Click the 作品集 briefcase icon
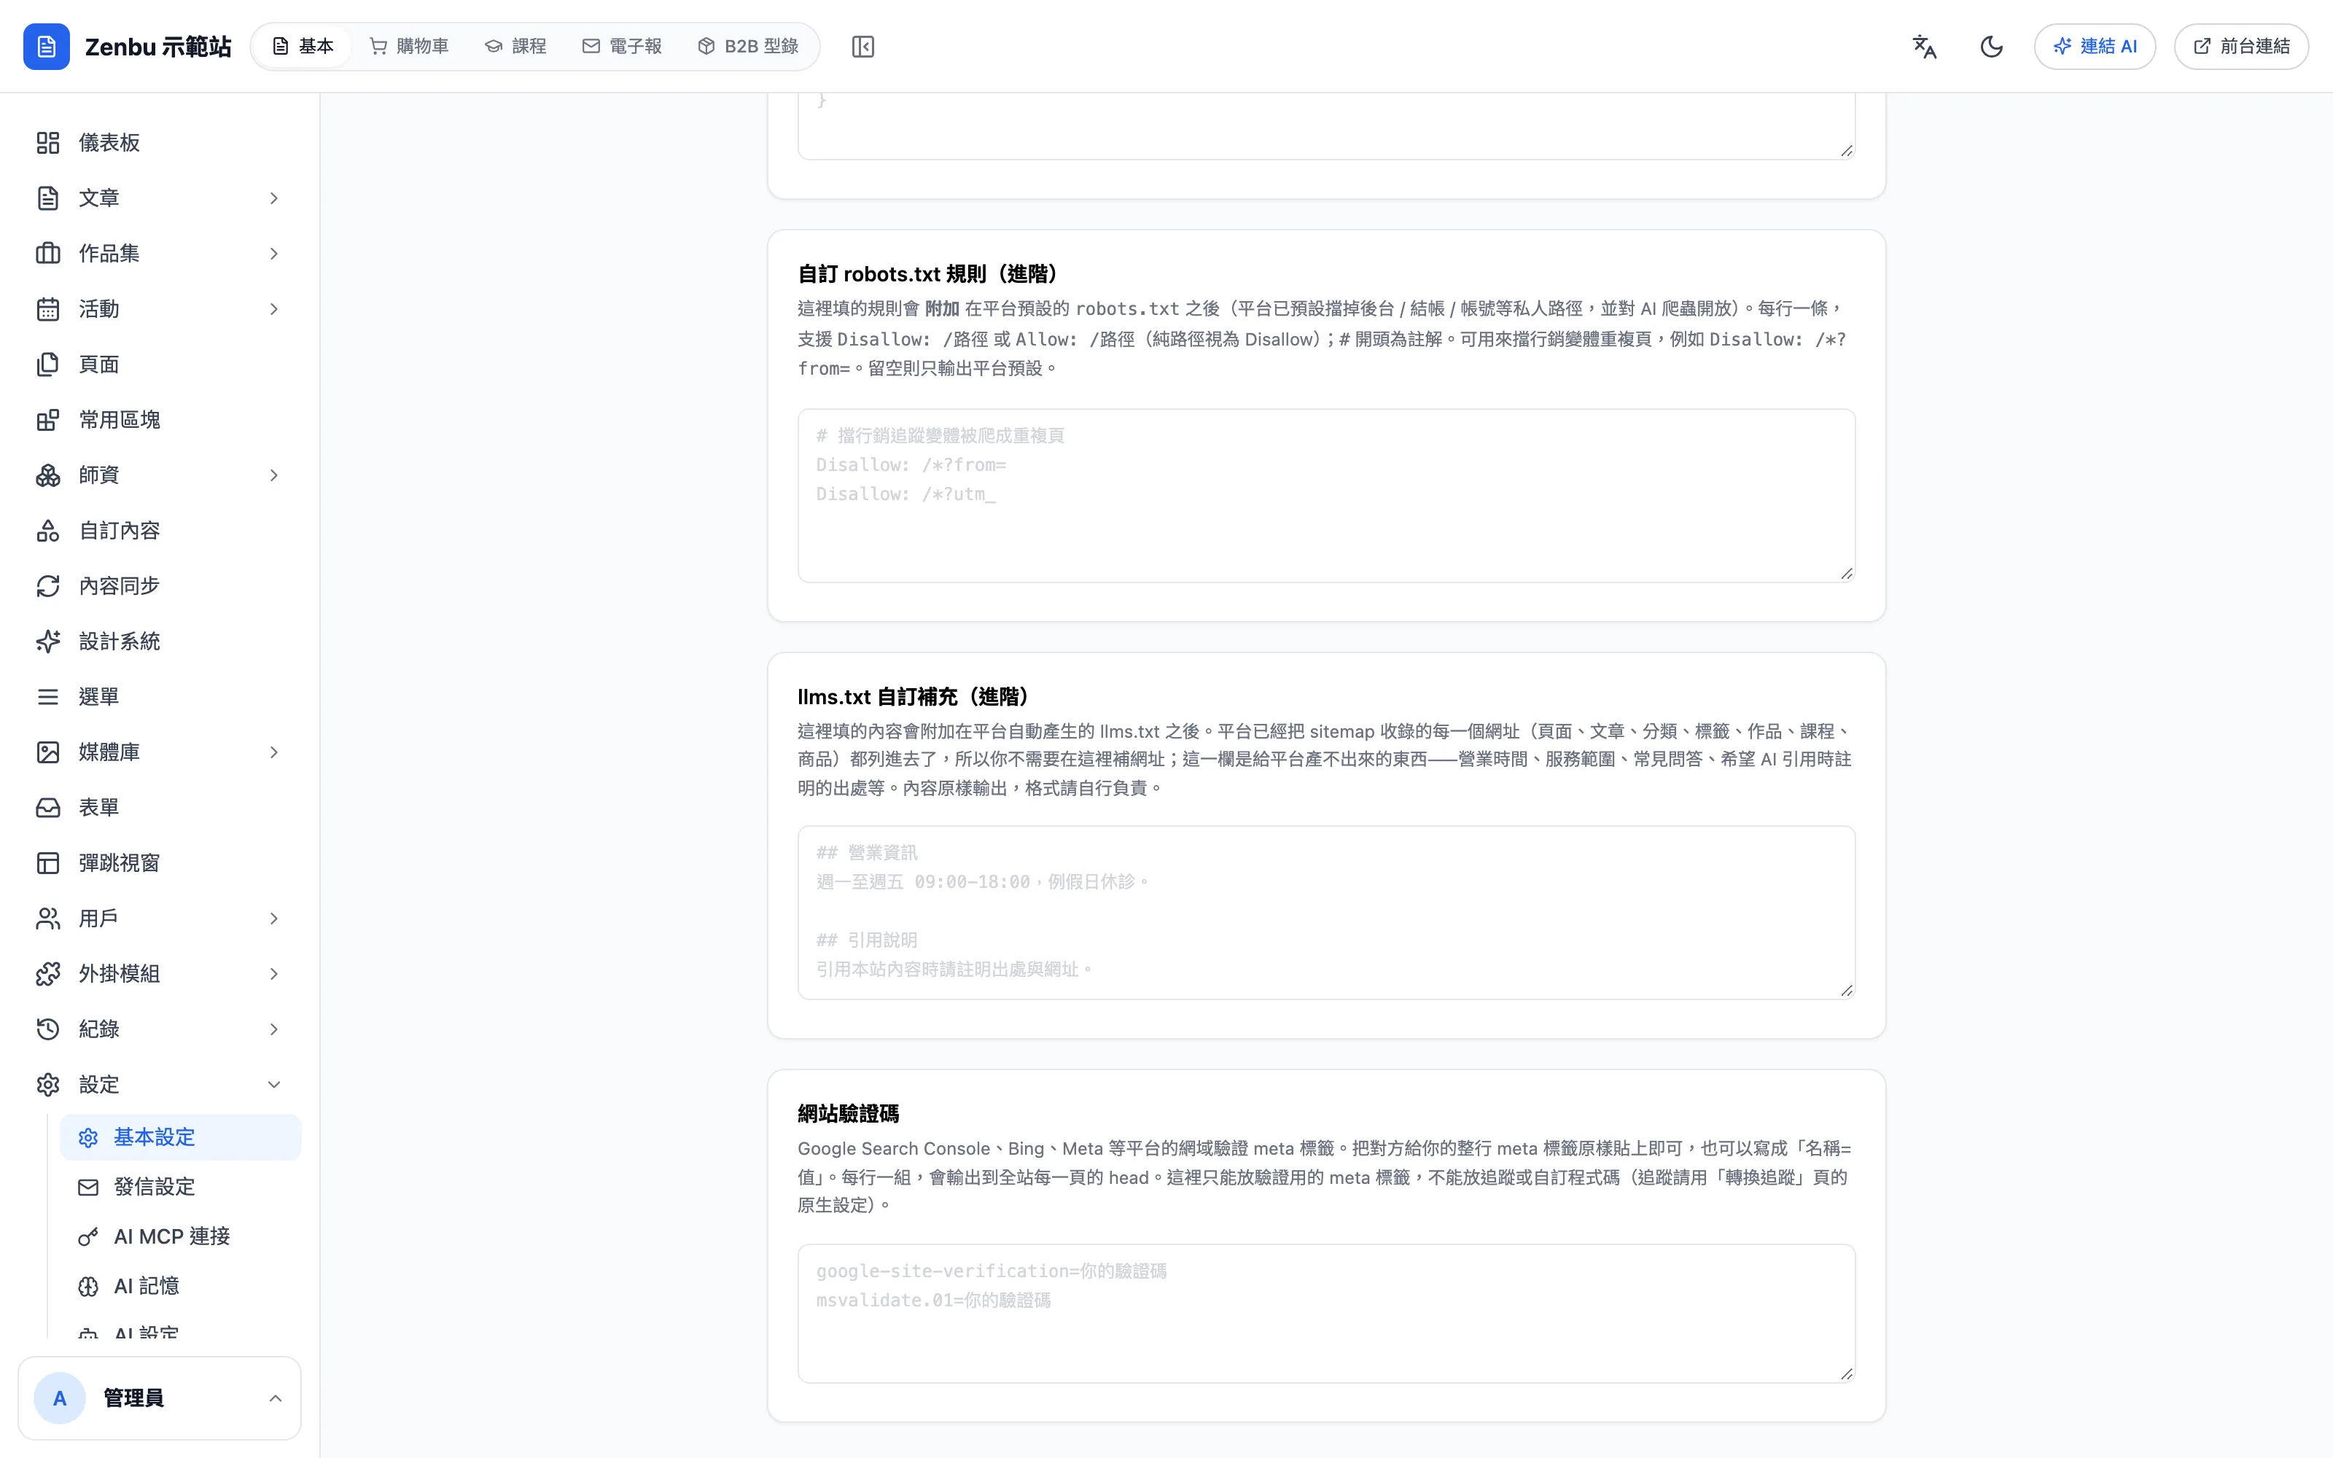 [48, 254]
